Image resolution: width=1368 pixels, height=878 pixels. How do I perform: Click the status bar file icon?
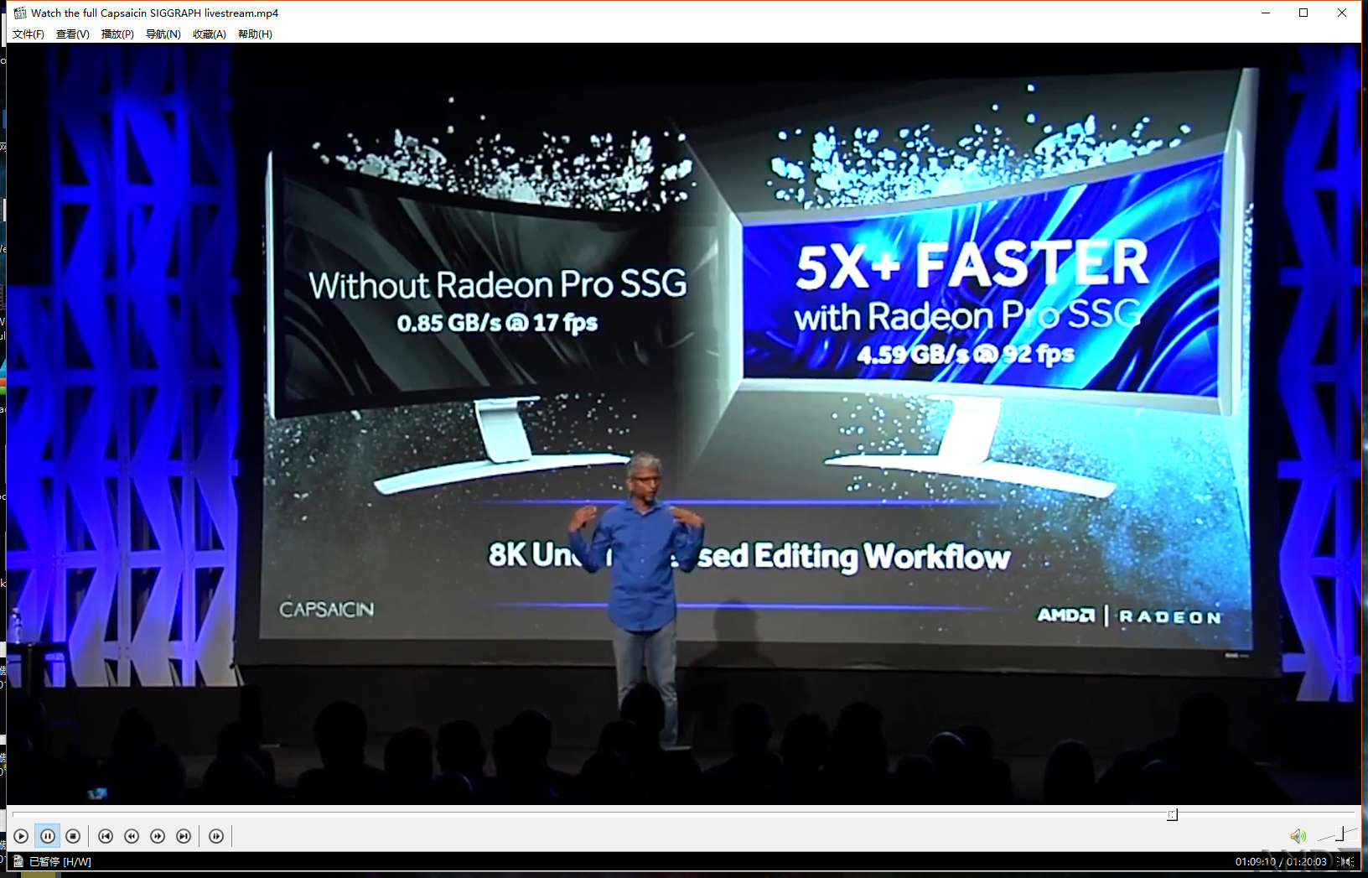18,861
